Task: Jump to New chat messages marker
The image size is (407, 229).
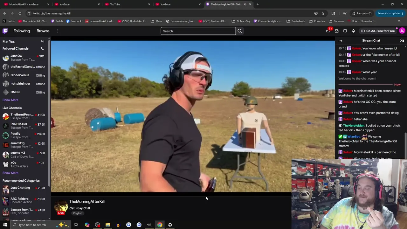Action: click(397, 85)
